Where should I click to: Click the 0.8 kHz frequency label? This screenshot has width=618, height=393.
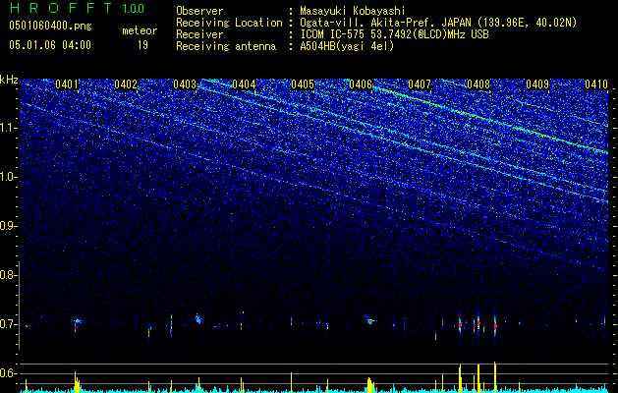[9, 275]
